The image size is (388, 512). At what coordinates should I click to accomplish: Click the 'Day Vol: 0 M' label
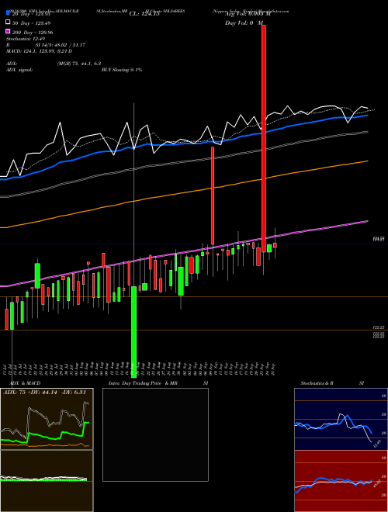tap(244, 23)
